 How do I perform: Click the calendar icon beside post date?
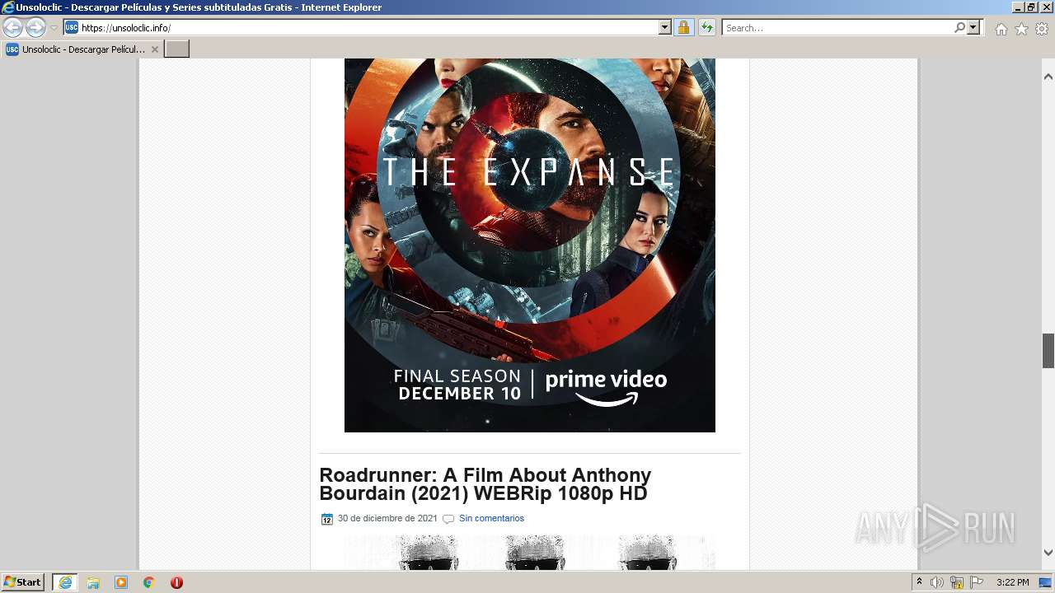pyautogui.click(x=326, y=519)
